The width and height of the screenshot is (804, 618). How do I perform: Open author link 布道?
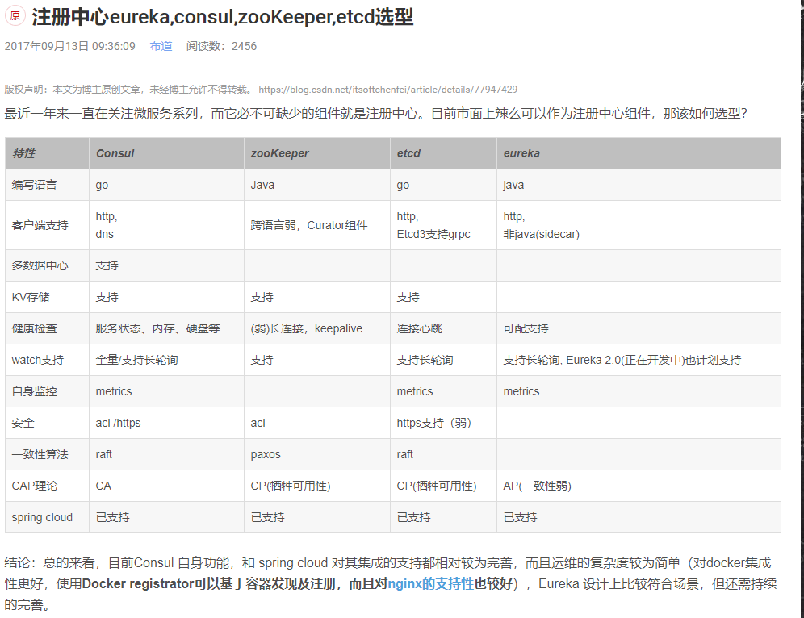[x=161, y=46]
